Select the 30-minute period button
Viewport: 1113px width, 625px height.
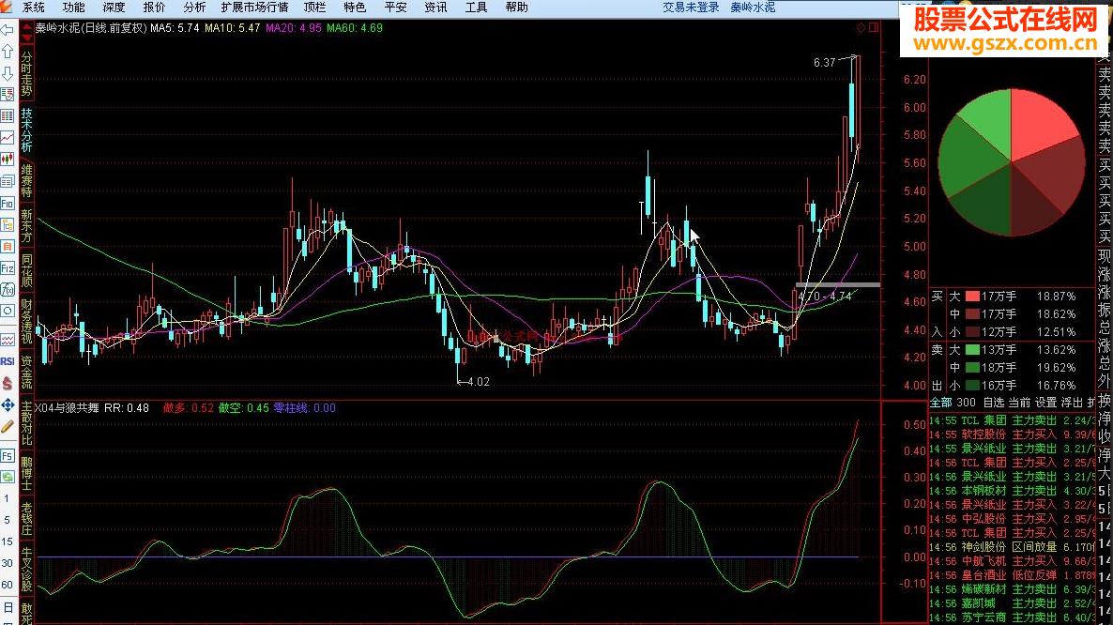(x=8, y=563)
